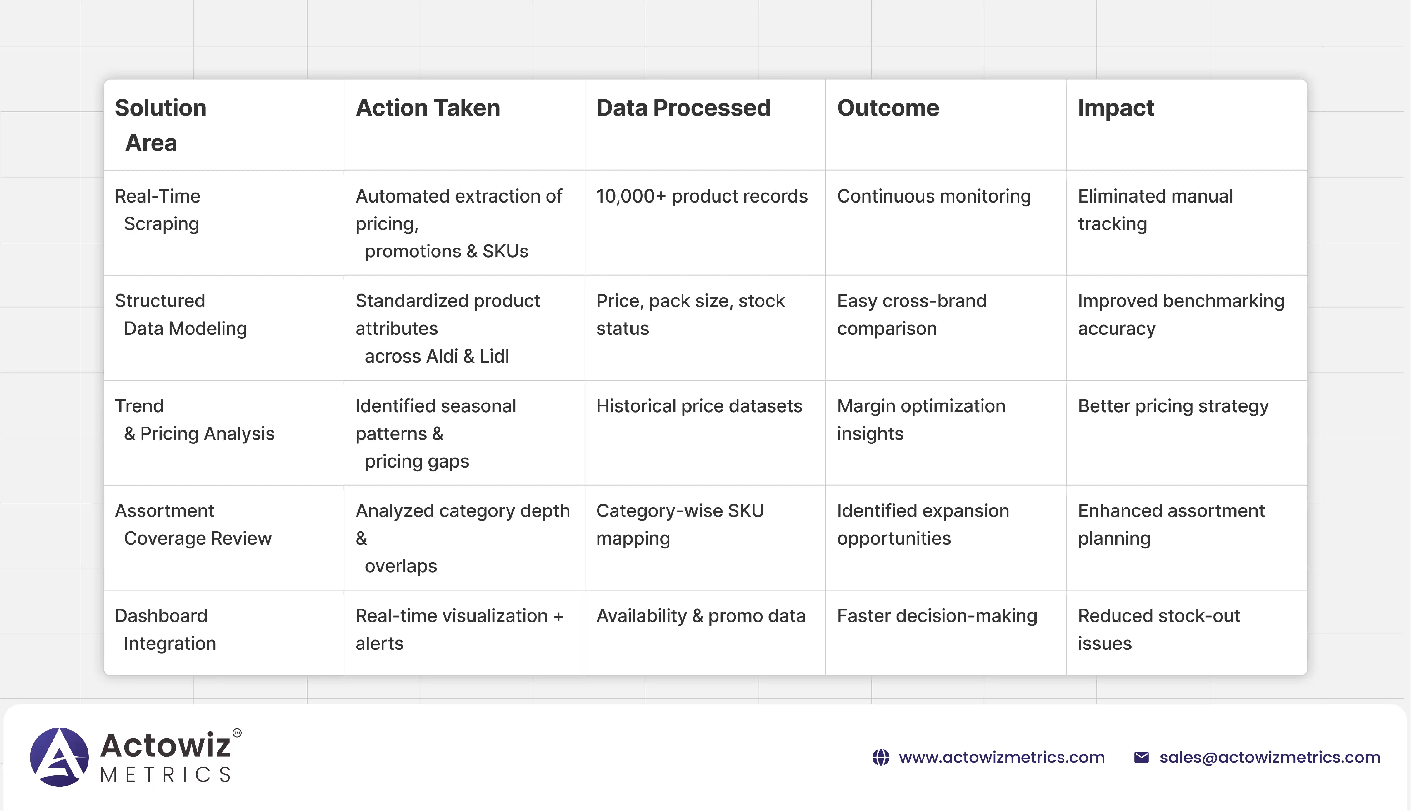Select the Data Processed header cell
Image resolution: width=1411 pixels, height=811 pixels.
(683, 108)
